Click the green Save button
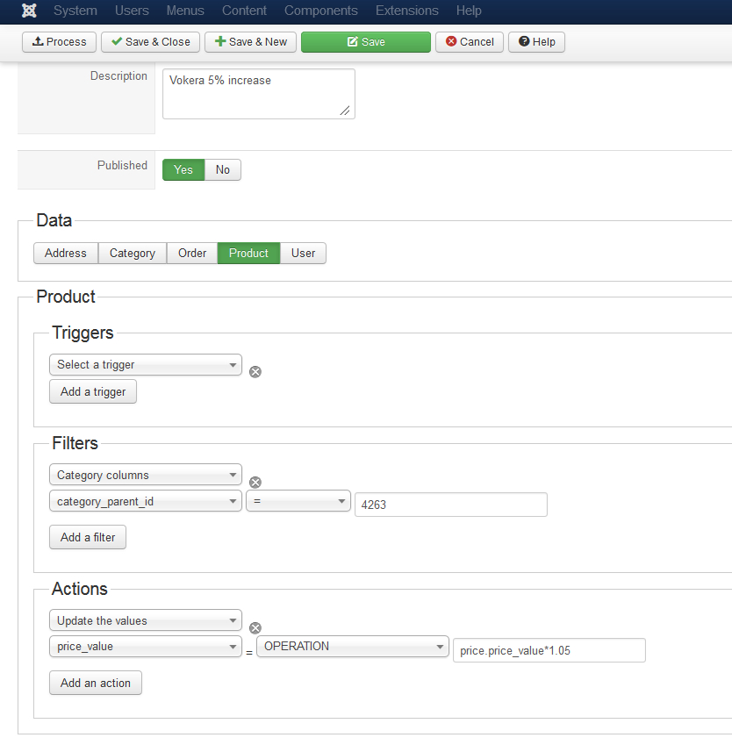Viewport: 732px width, 752px height. coord(366,42)
